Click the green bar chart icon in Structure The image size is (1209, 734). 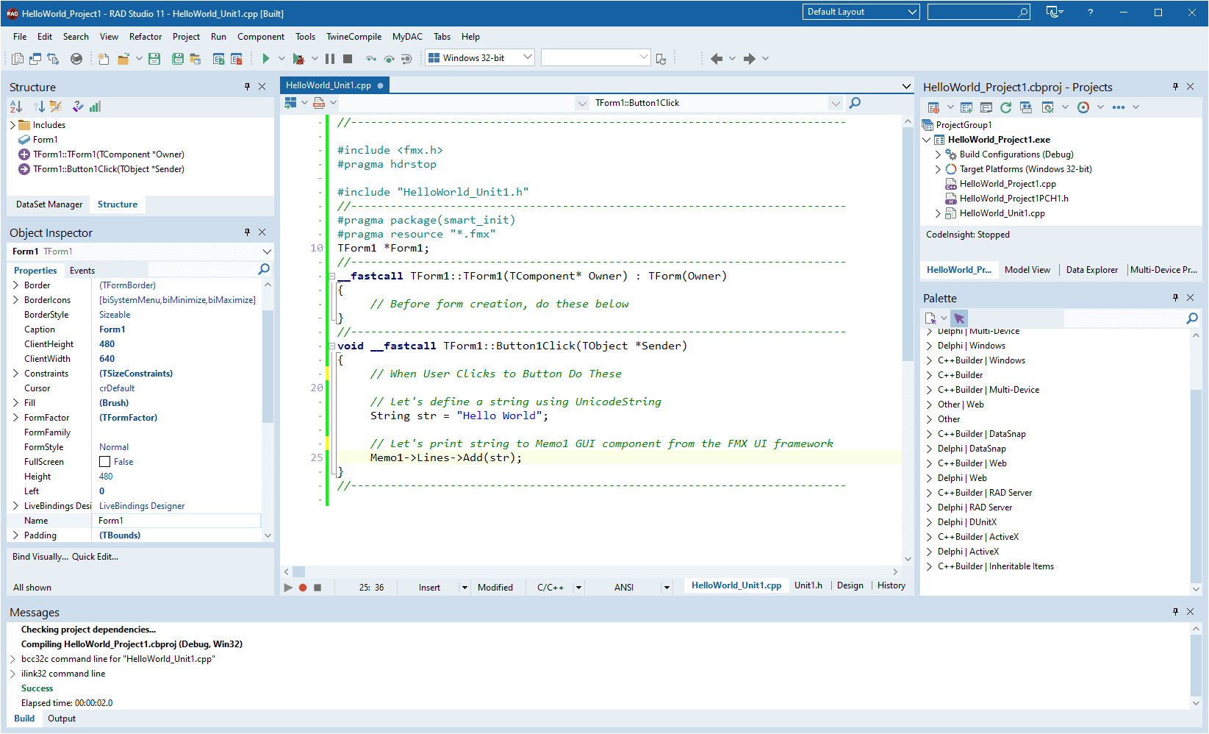tap(96, 107)
